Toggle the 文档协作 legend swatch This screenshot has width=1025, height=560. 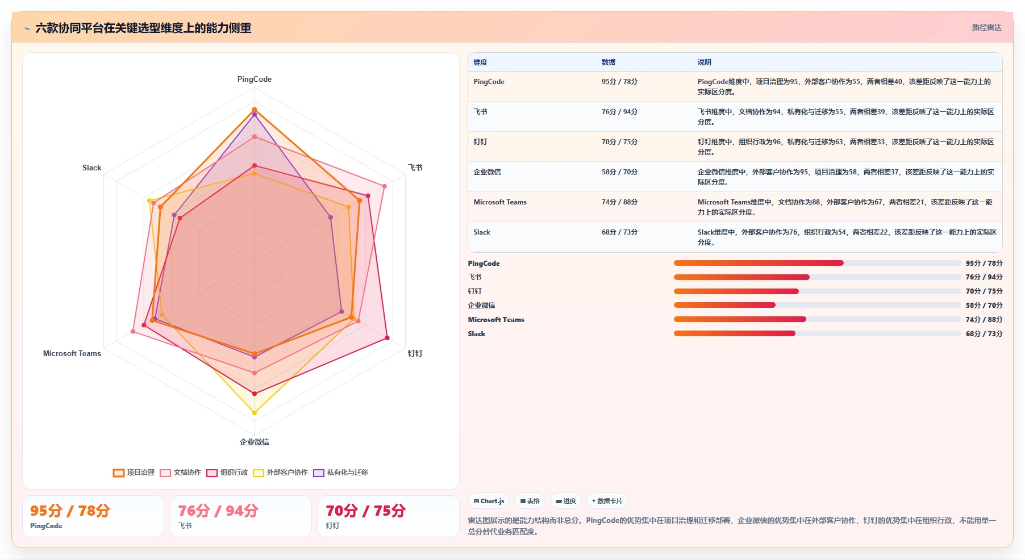pos(165,473)
